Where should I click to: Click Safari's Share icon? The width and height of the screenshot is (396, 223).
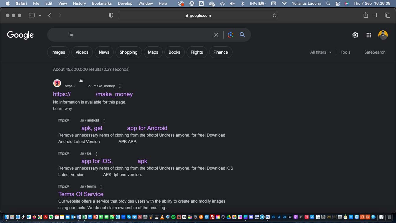pyautogui.click(x=366, y=15)
